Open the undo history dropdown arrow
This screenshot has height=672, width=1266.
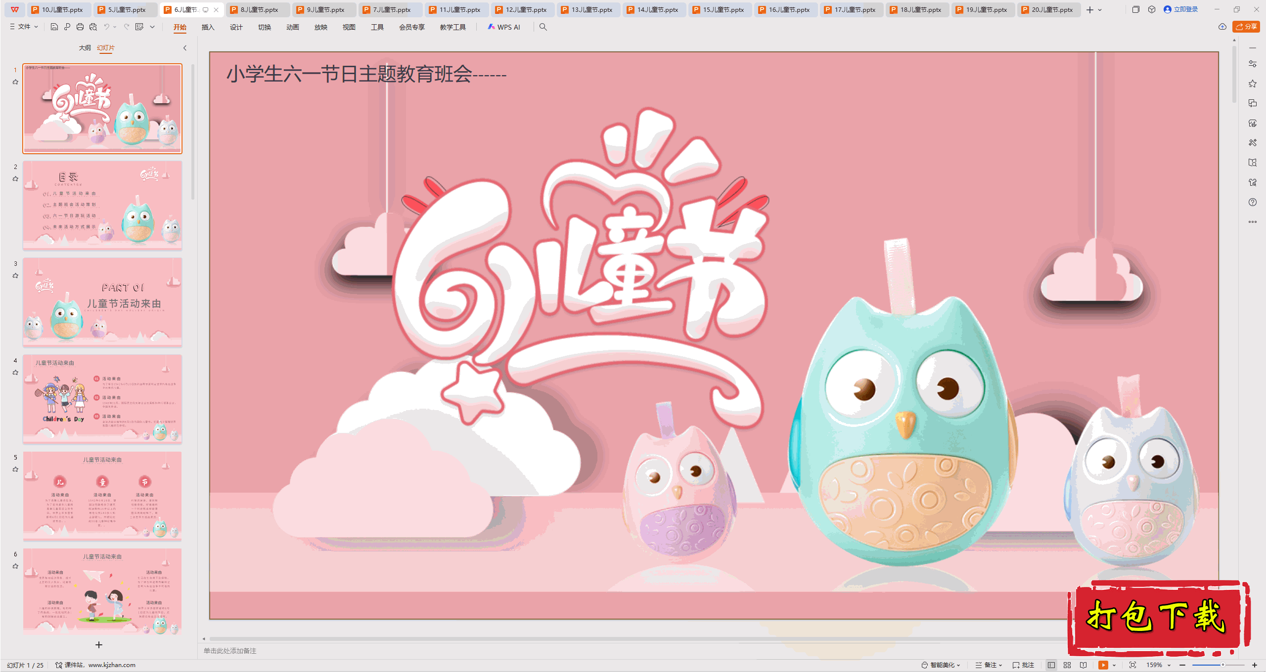coord(115,27)
